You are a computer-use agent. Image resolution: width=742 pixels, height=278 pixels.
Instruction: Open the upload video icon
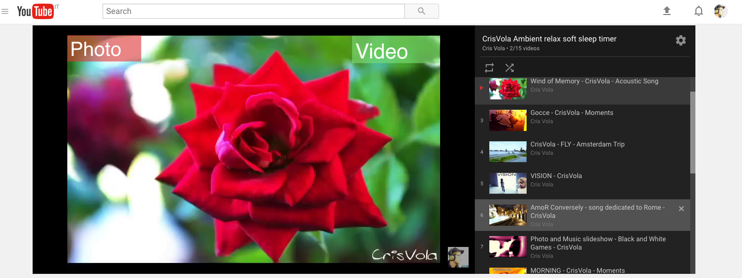pyautogui.click(x=667, y=11)
